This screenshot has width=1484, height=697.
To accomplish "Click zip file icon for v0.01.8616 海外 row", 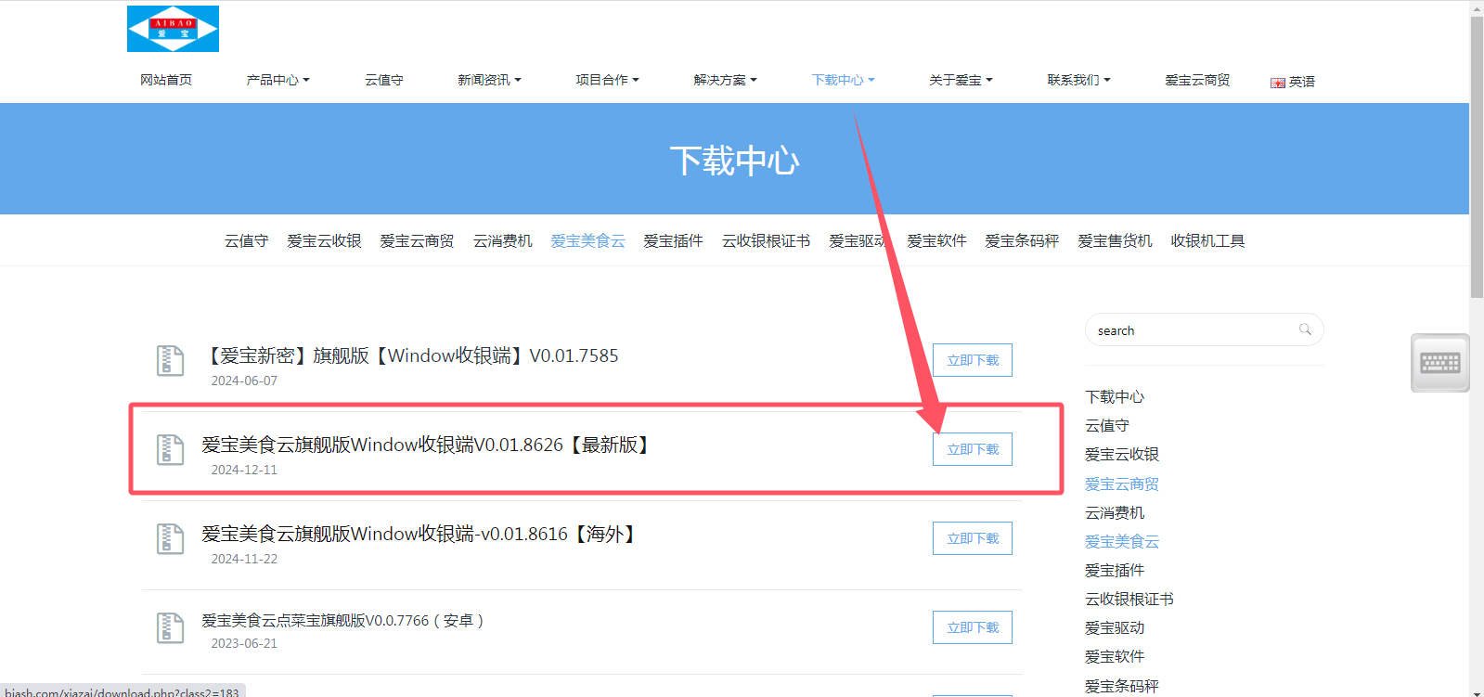I will 170,538.
